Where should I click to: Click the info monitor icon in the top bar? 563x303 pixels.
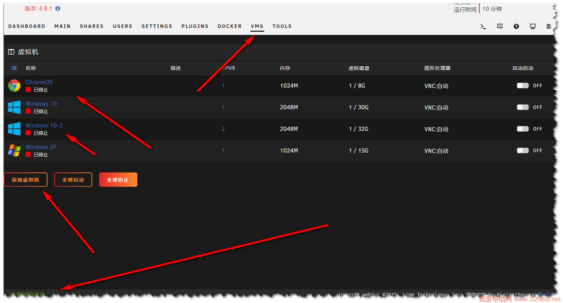pyautogui.click(x=533, y=26)
